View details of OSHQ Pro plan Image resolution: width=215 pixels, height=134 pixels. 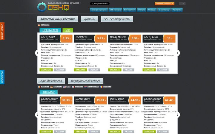coord(94,70)
